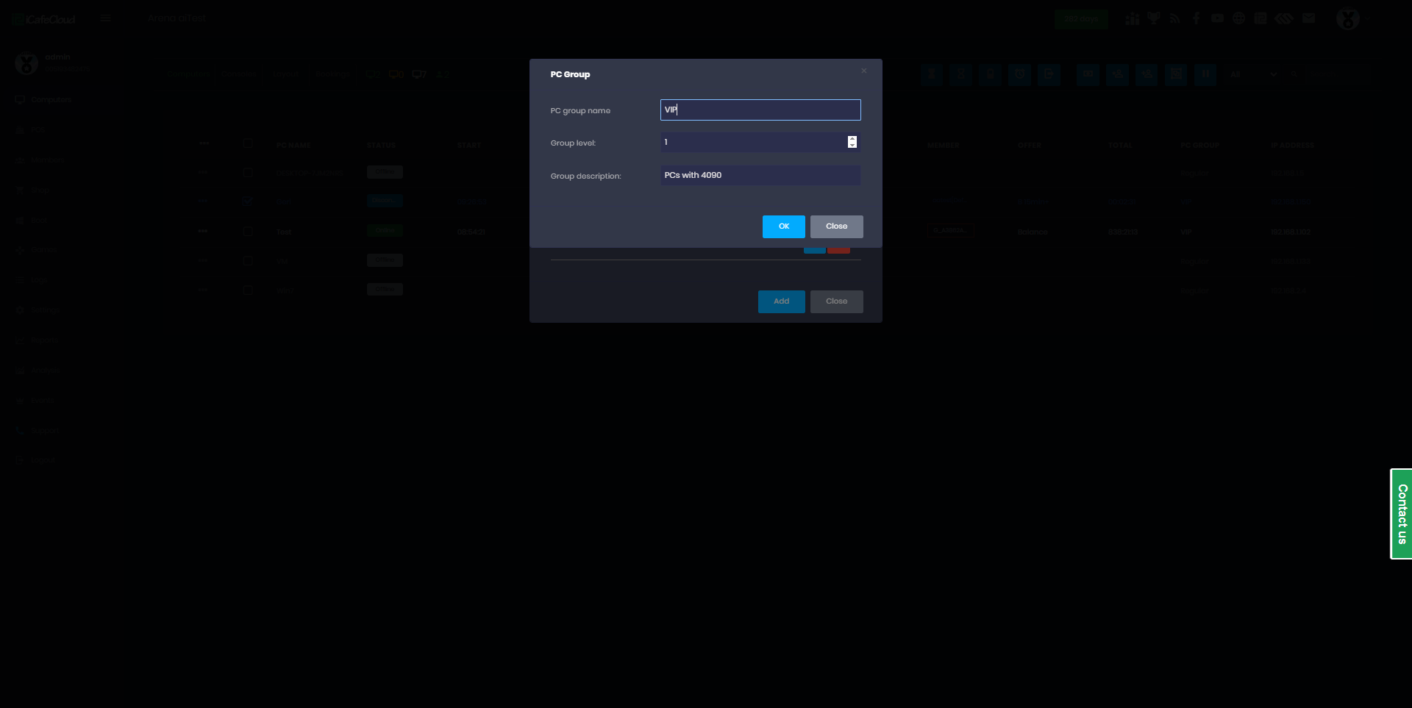Click the 282 days license badge
This screenshot has height=708, width=1412.
1081,19
